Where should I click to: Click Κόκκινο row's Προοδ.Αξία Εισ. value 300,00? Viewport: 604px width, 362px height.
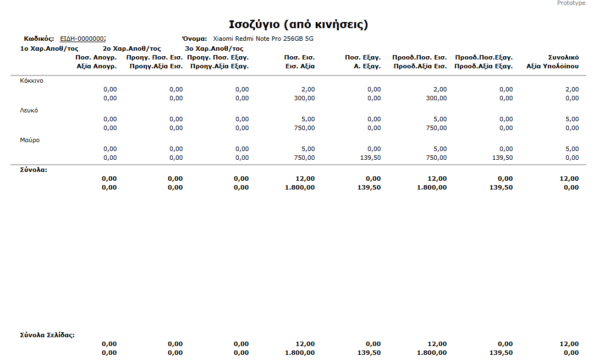coord(436,99)
